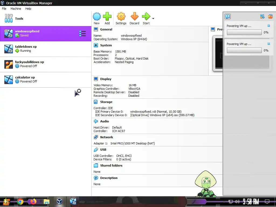Click the Display section icon

[96, 79]
